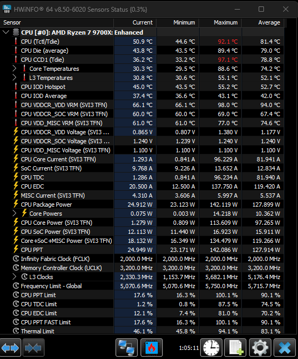Click the CPU chip icon in the header row
The image size is (298, 359).
(16, 32)
